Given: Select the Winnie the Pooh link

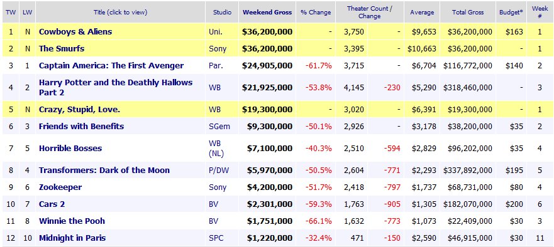Looking at the screenshot, I should click(x=72, y=221).
